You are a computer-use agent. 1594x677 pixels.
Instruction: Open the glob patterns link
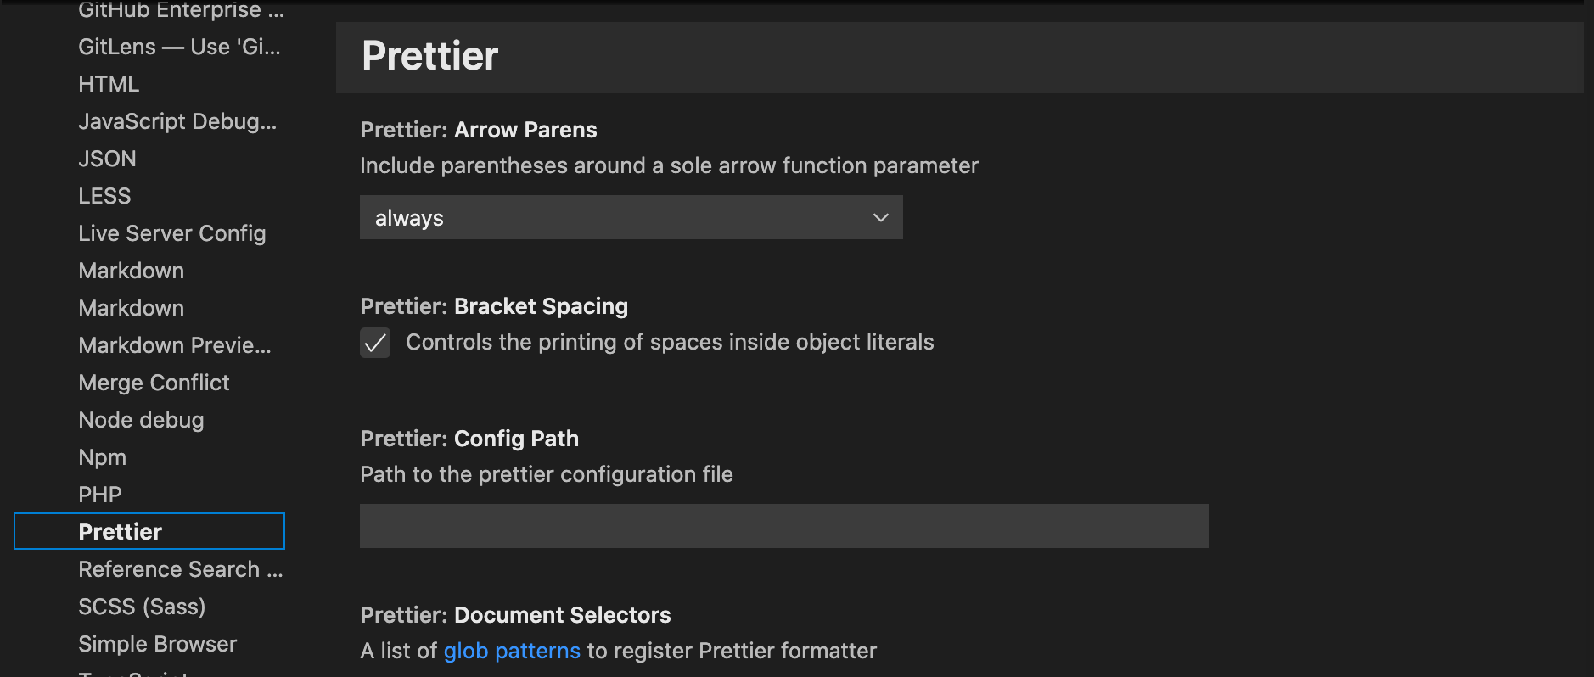512,651
